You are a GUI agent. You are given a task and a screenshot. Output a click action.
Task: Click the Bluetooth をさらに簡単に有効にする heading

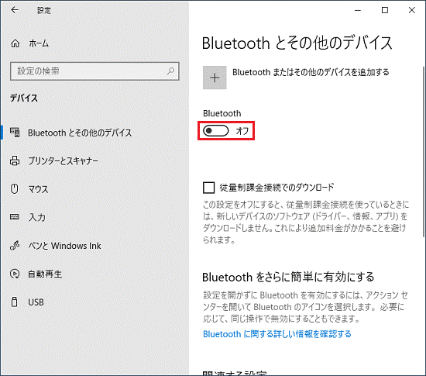pyautogui.click(x=288, y=277)
